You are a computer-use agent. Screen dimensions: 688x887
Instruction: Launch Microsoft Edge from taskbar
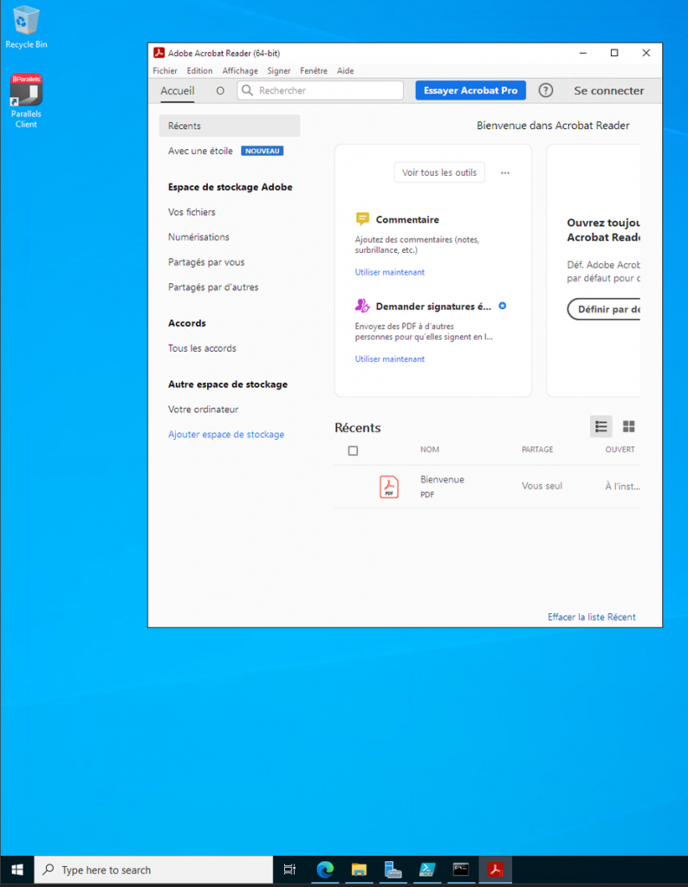(x=325, y=870)
